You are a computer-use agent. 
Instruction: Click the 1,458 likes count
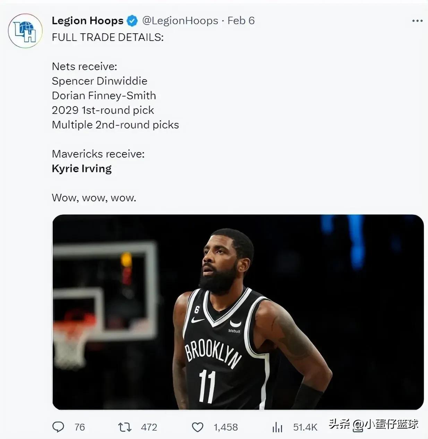click(226, 427)
